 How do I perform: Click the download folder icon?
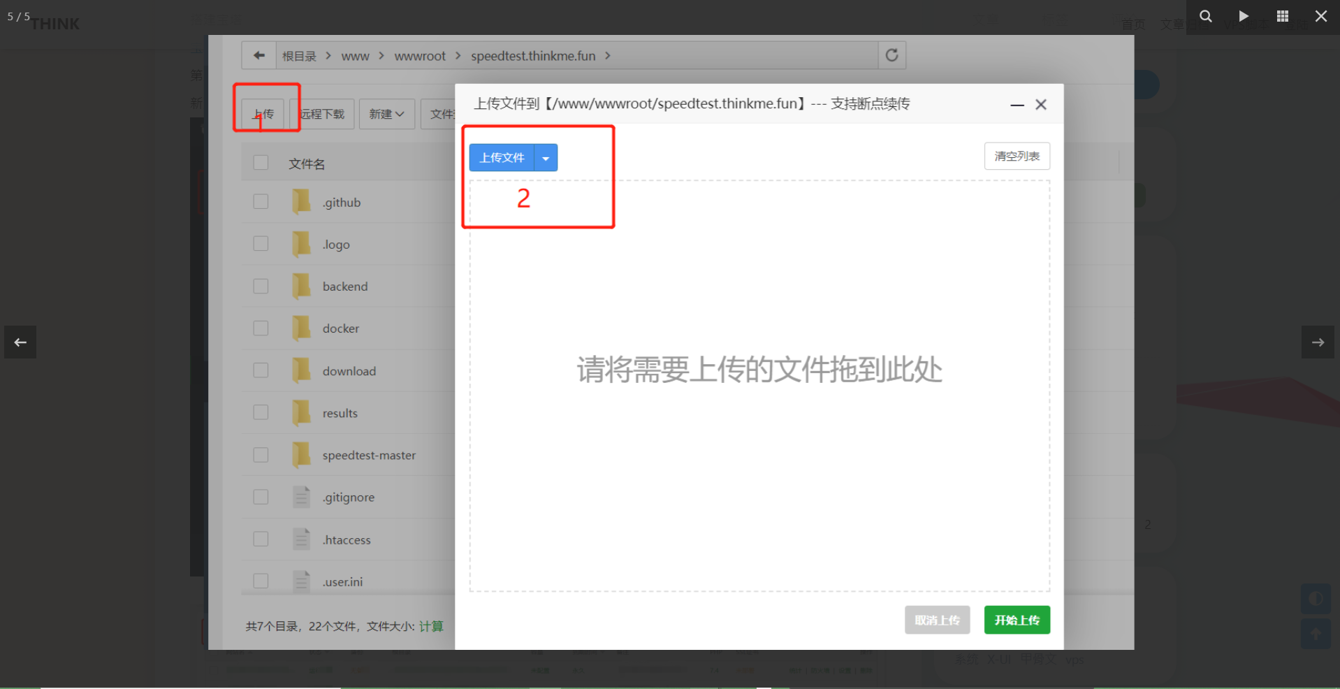[x=301, y=371]
